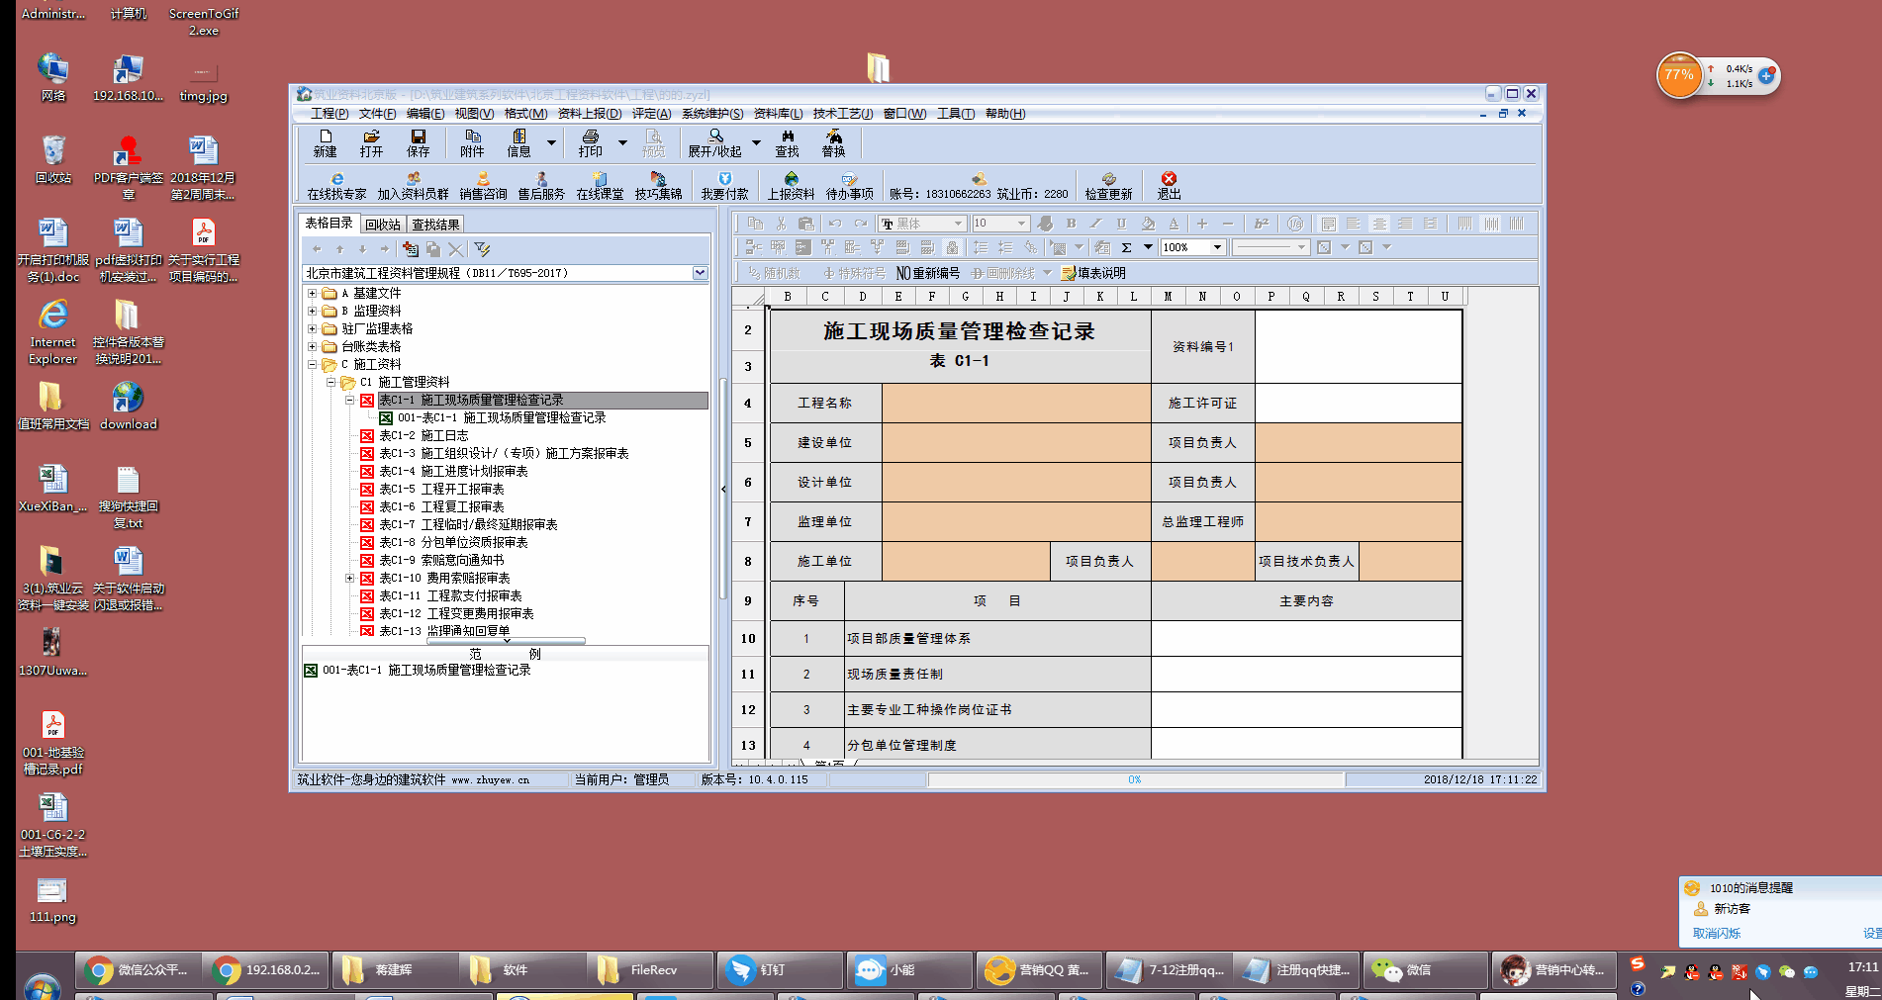This screenshot has height=1000, width=1882.
Task: Click the 上报资料 upload icon
Action: pos(791,185)
